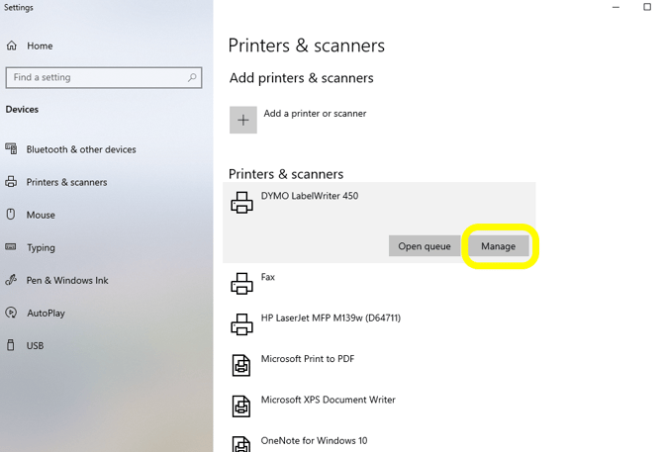Click the HP LaserJet MFP M139w icon
The image size is (663, 452).
pos(241,324)
